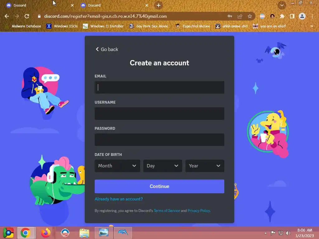Close the first Discord tab
319x239 pixels.
click(72, 5)
